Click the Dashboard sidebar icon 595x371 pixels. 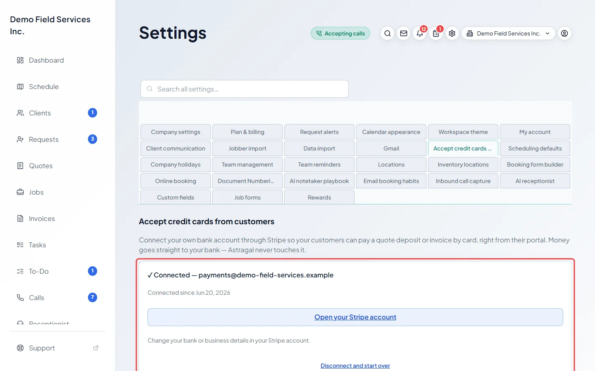[20, 60]
